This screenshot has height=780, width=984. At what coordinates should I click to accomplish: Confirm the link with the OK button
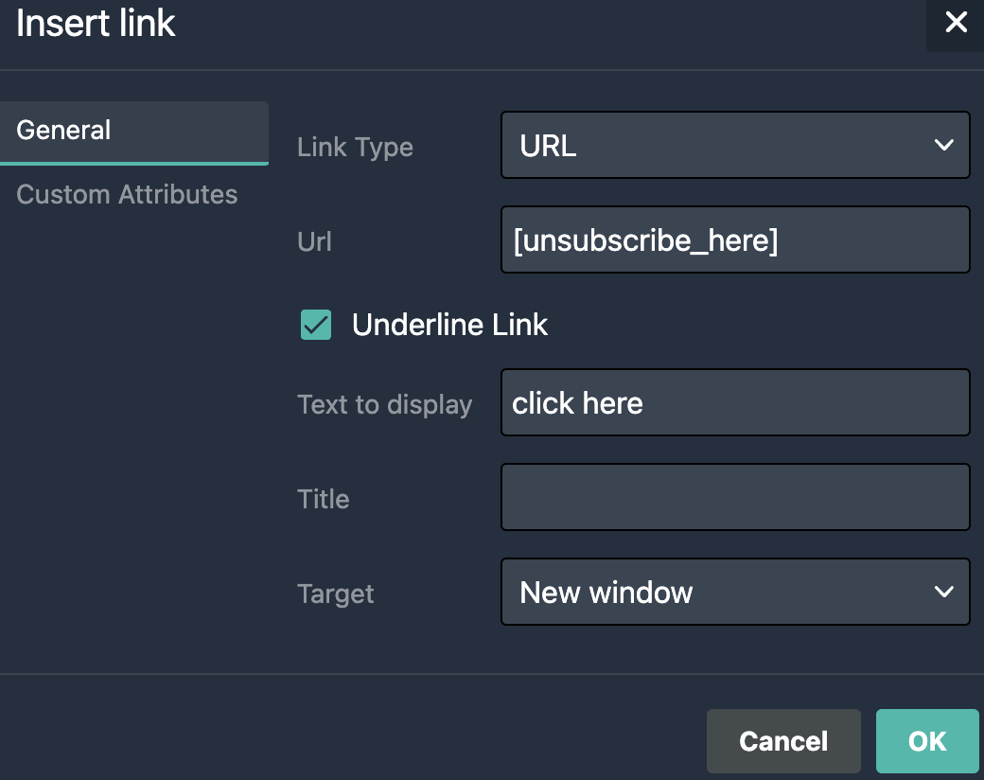click(926, 741)
